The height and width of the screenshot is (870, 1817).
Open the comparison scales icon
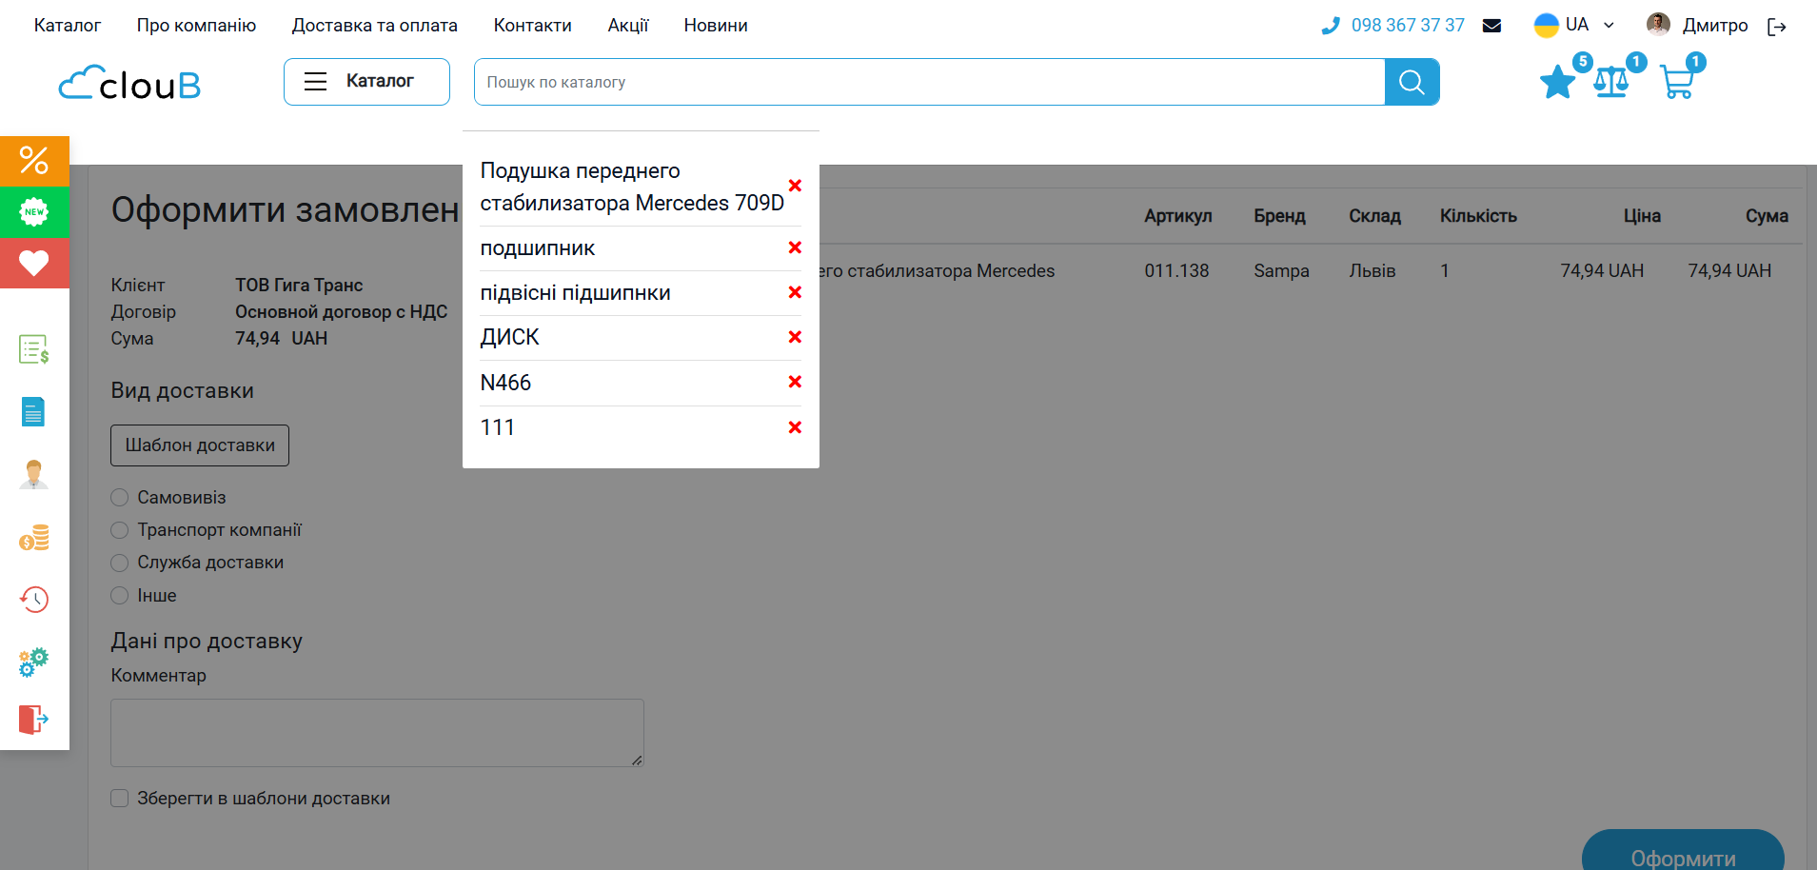coord(1611,82)
